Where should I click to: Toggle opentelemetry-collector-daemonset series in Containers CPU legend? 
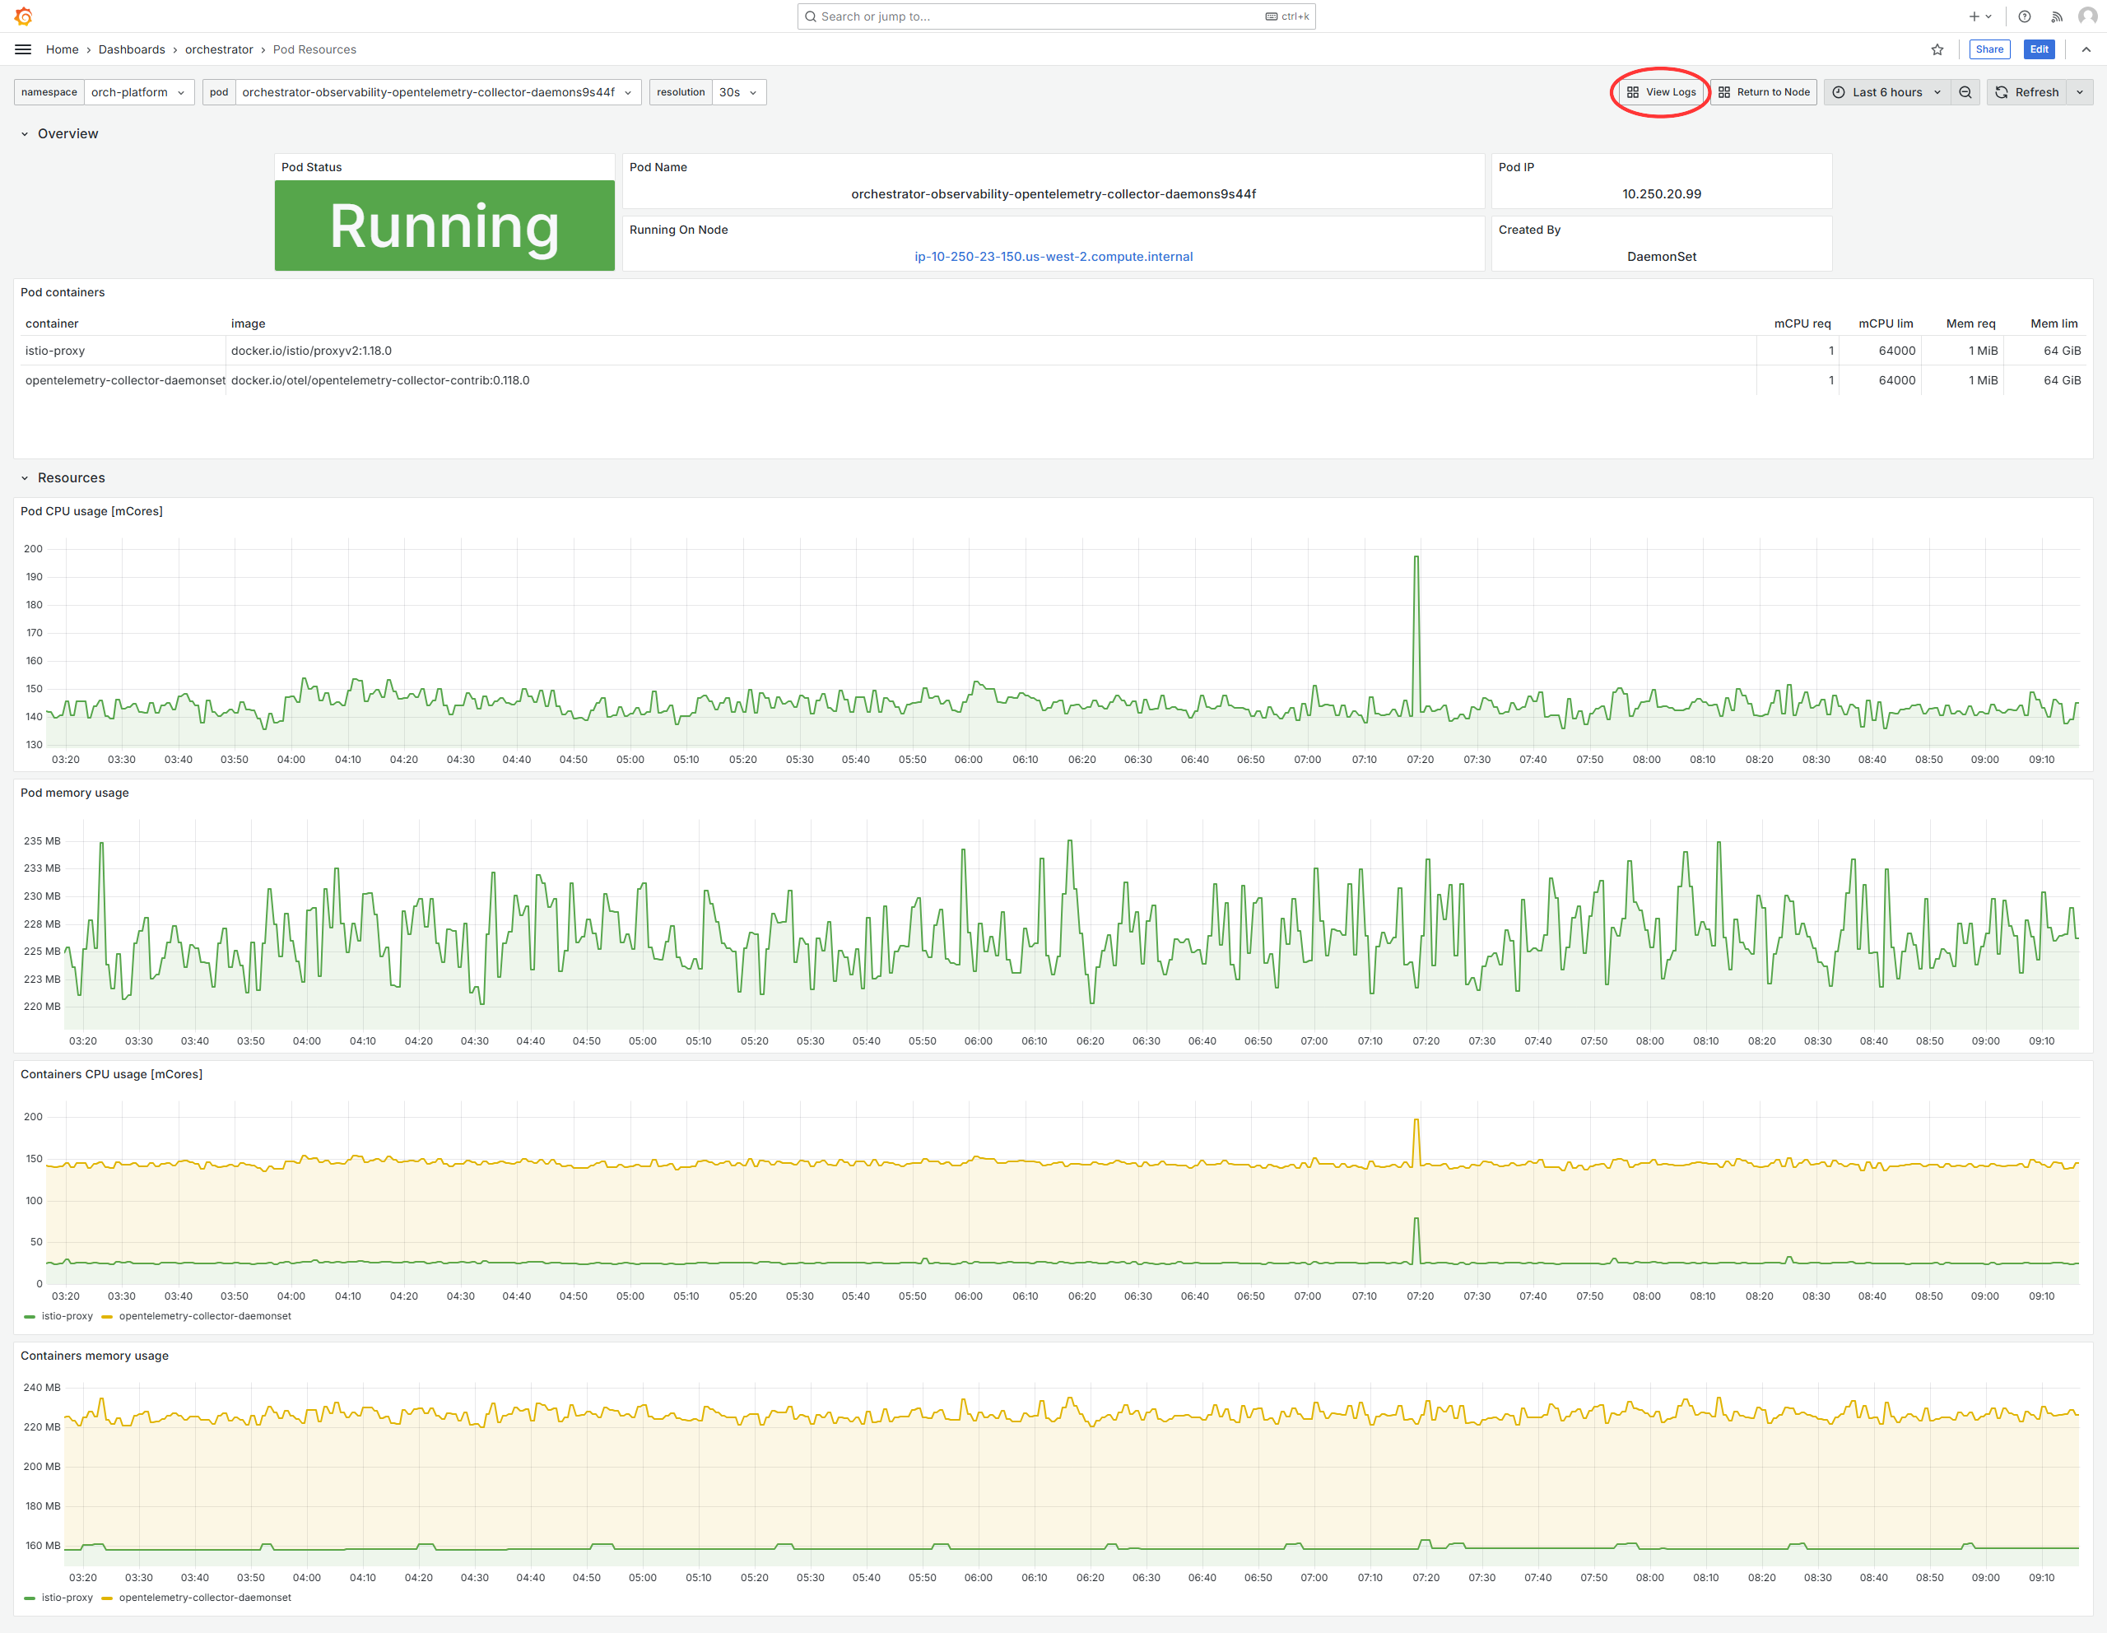[204, 1315]
